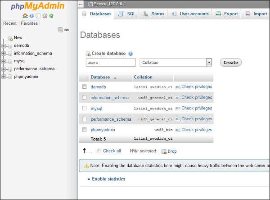
Task: Open the User accounts tab
Action: tap(190, 14)
